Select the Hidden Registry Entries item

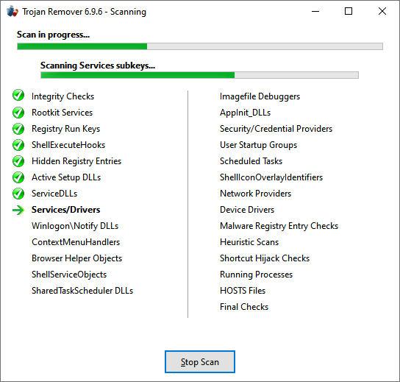[x=76, y=161]
